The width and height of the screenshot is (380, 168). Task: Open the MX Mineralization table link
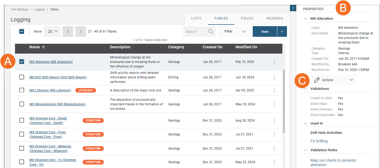[57, 104]
